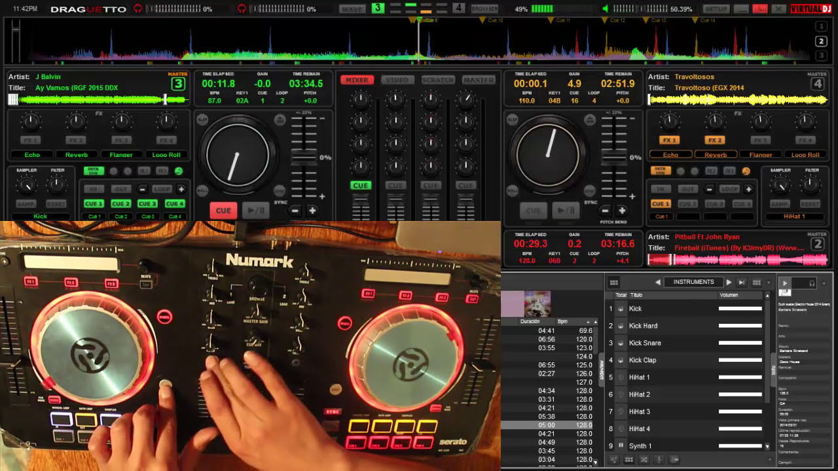Open Loop Roll effect selector on right deck
Viewport: 838px width, 471px height.
[805, 155]
